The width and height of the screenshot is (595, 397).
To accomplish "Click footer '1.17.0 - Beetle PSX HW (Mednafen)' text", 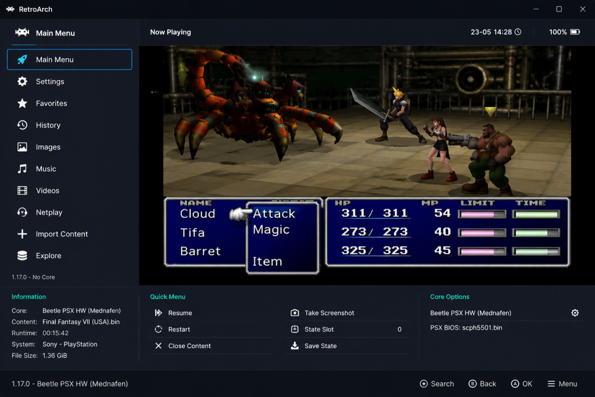I will [x=70, y=384].
